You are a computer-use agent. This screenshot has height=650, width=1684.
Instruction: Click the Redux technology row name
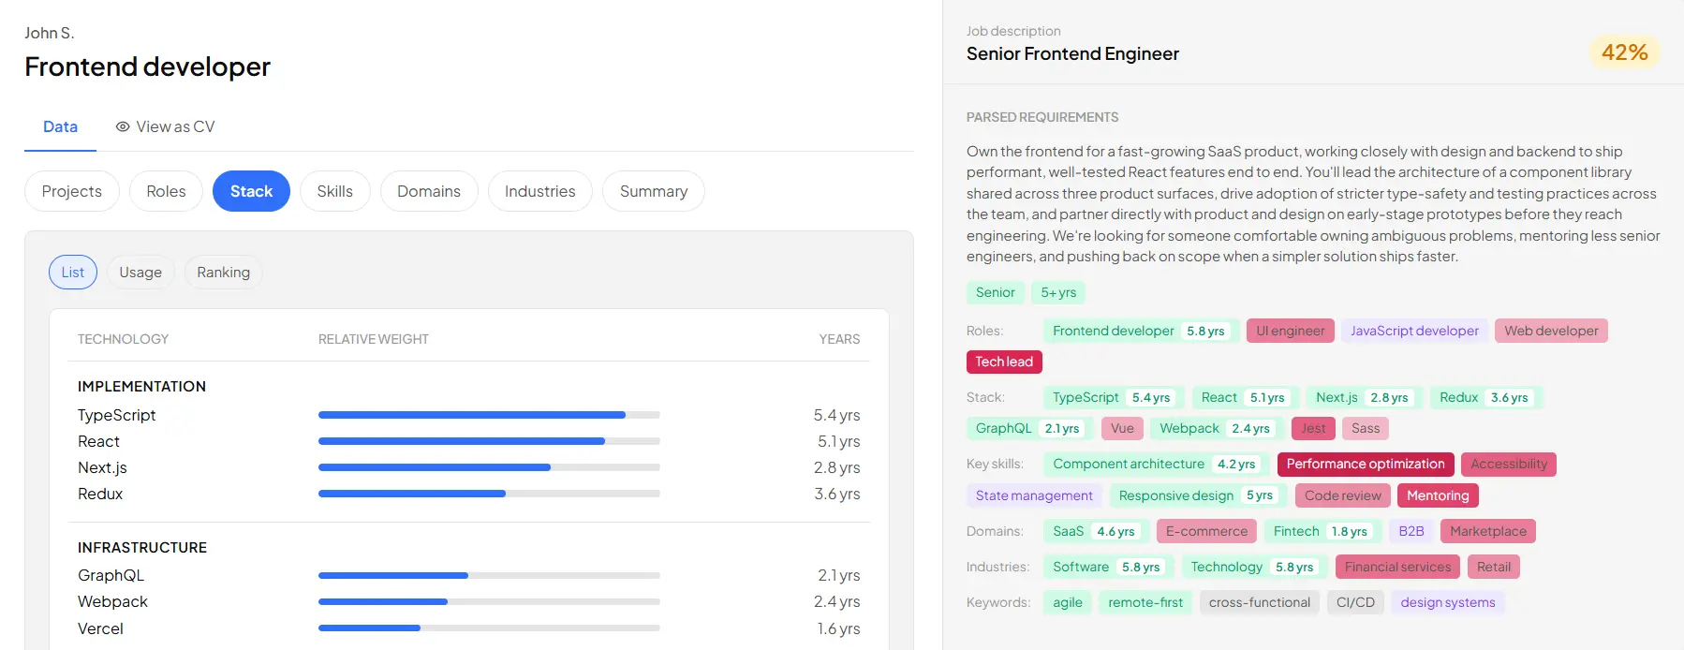click(x=100, y=494)
